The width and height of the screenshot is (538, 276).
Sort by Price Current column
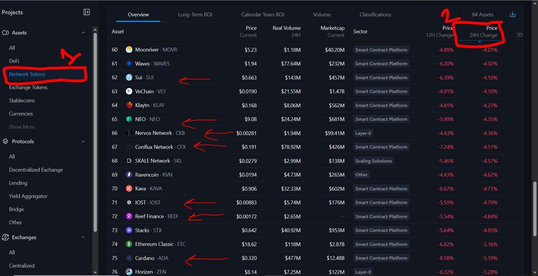248,31
